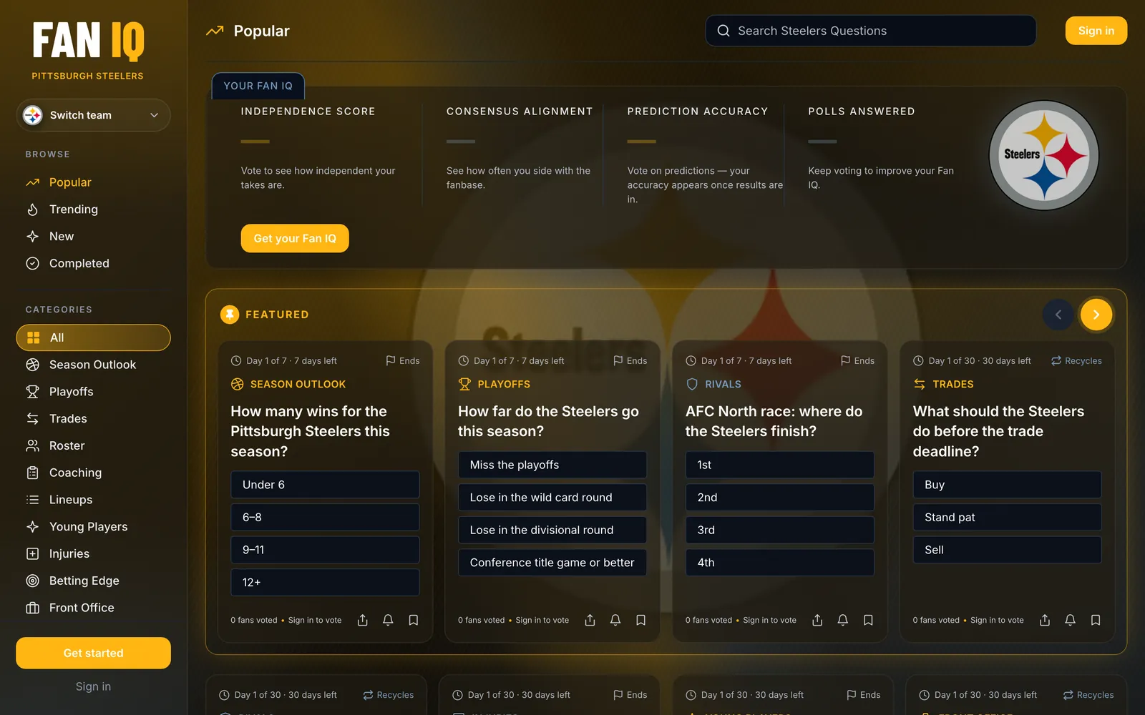Select '1st' in AFC North poll
The image size is (1145, 715).
pyautogui.click(x=780, y=465)
